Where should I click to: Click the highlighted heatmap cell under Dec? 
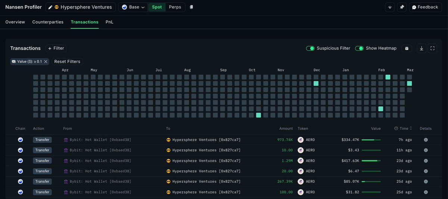[316, 83]
